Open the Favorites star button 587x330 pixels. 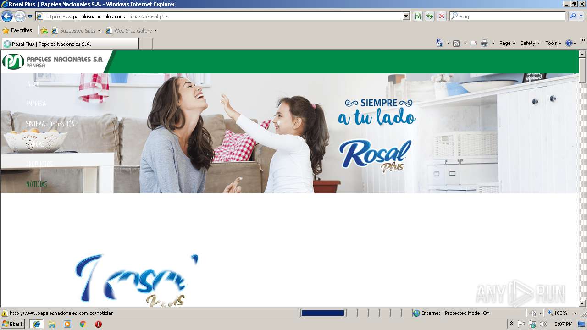(17, 31)
